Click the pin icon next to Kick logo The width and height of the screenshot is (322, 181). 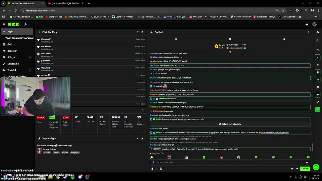click(x=25, y=24)
